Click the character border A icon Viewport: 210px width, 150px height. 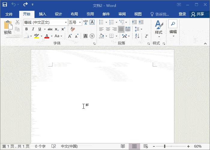(x=92, y=22)
